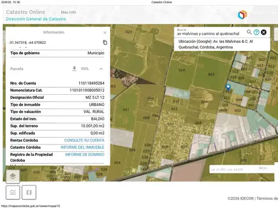Click the Catastro Online title
The width and height of the screenshot is (278, 208).
25,12
